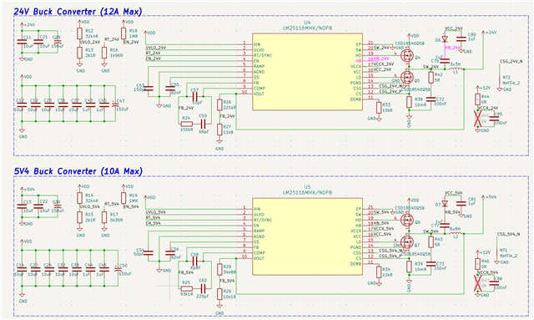534x320 pixels.
Task: Click the D7 diode symbol
Action: (x=445, y=204)
